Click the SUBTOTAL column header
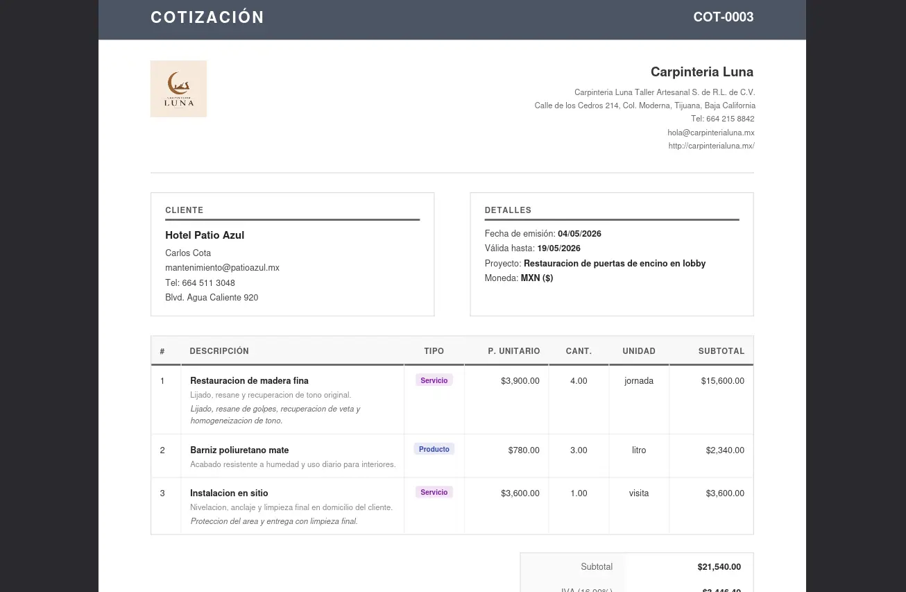Image resolution: width=906 pixels, height=592 pixels. click(x=721, y=351)
